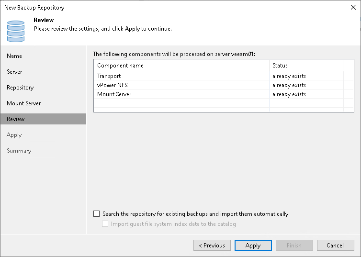Switch to the Repository step
The width and height of the screenshot is (361, 257).
click(20, 88)
